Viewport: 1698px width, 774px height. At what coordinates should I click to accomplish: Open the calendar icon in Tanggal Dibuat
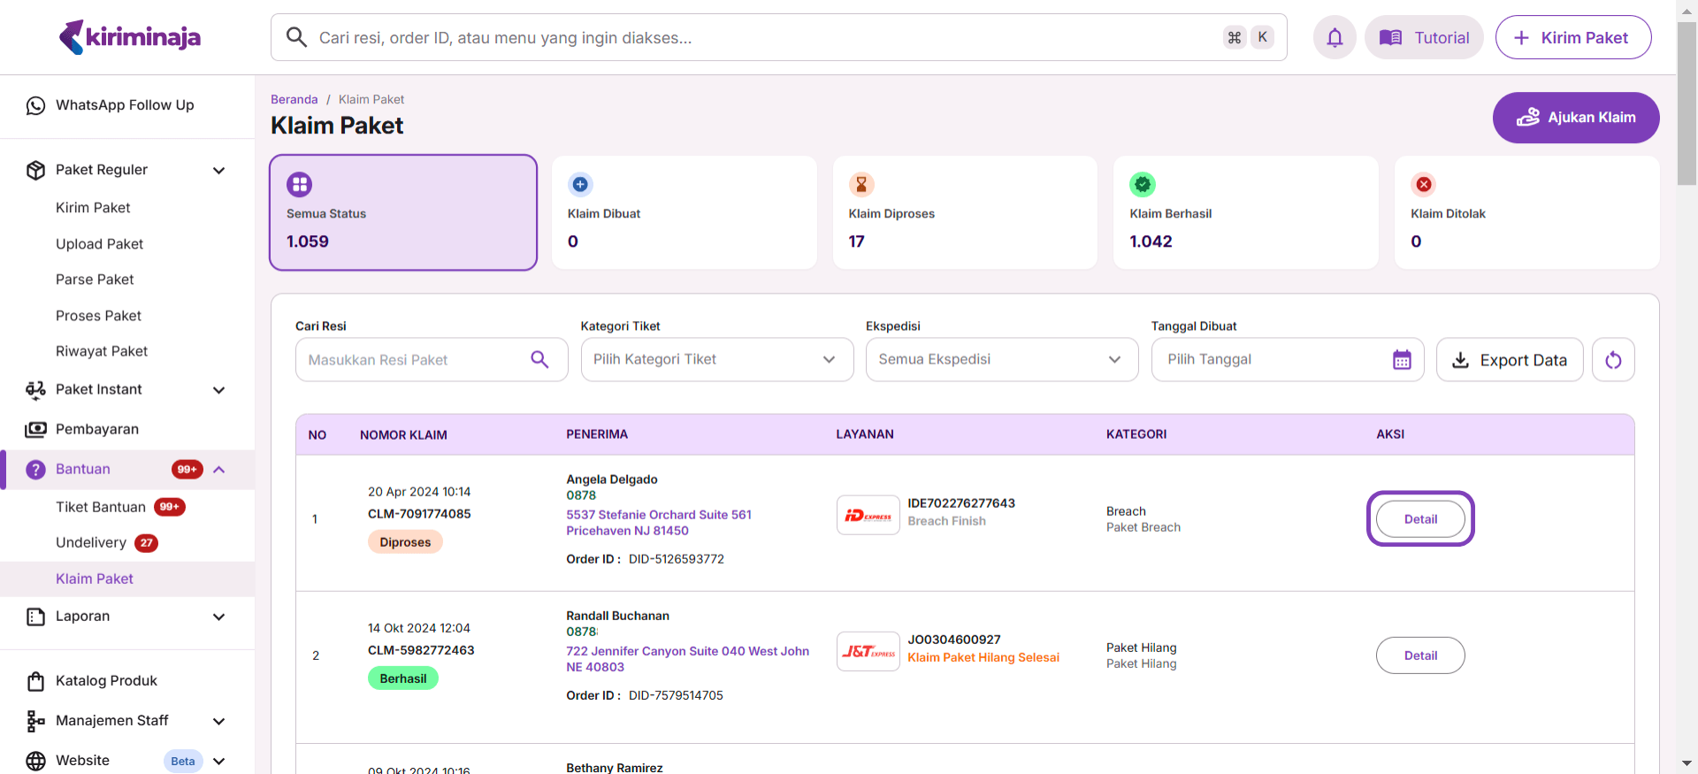tap(1402, 360)
